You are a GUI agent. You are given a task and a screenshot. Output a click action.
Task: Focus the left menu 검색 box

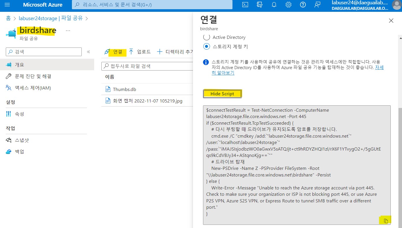(44, 52)
